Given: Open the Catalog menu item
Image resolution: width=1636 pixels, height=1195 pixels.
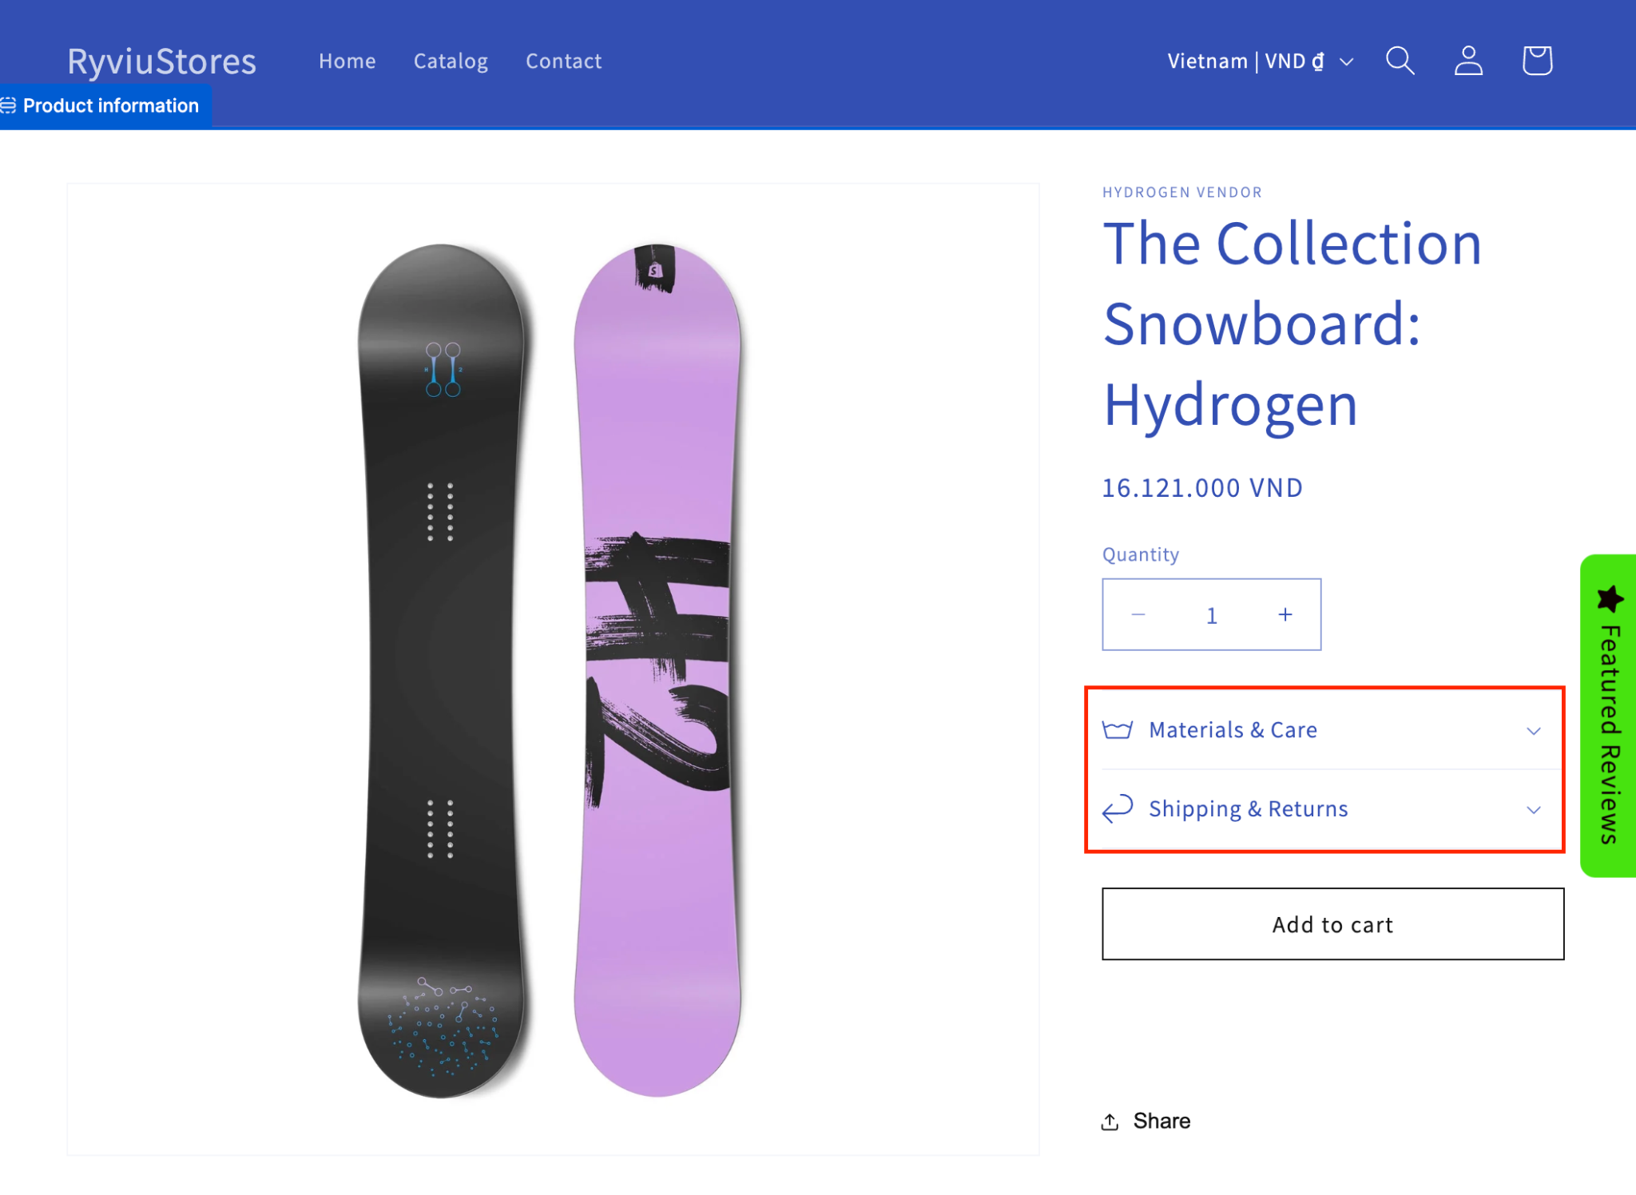Looking at the screenshot, I should (451, 61).
